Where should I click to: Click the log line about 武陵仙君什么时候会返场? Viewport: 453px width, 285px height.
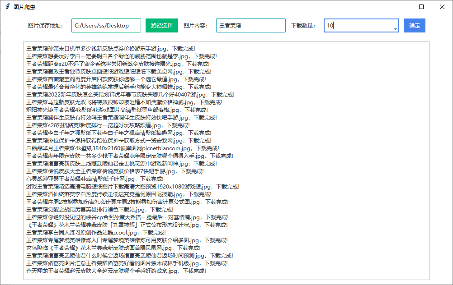pos(130,256)
